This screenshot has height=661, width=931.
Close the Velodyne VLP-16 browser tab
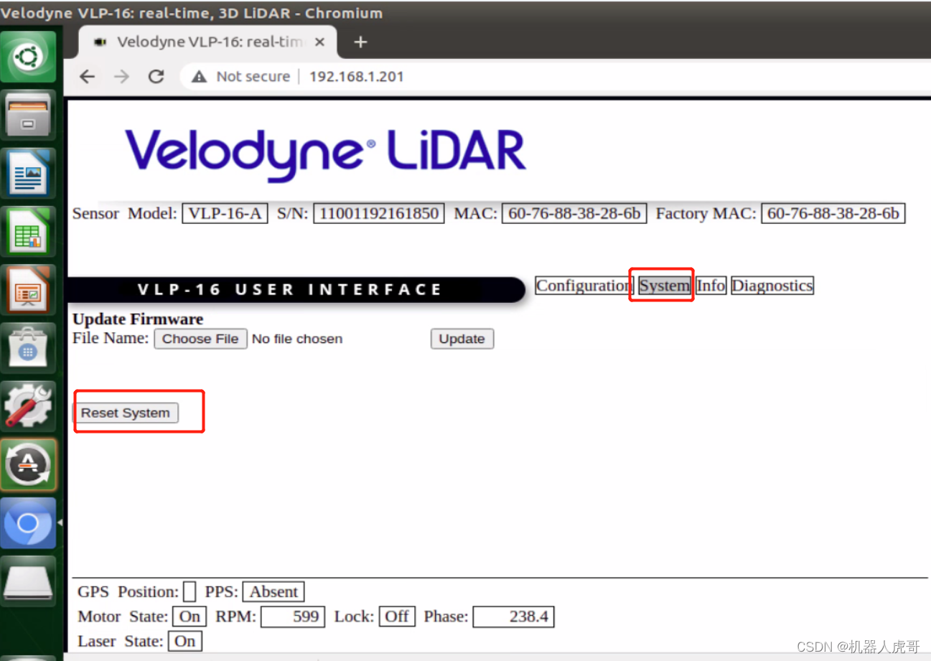coord(319,42)
